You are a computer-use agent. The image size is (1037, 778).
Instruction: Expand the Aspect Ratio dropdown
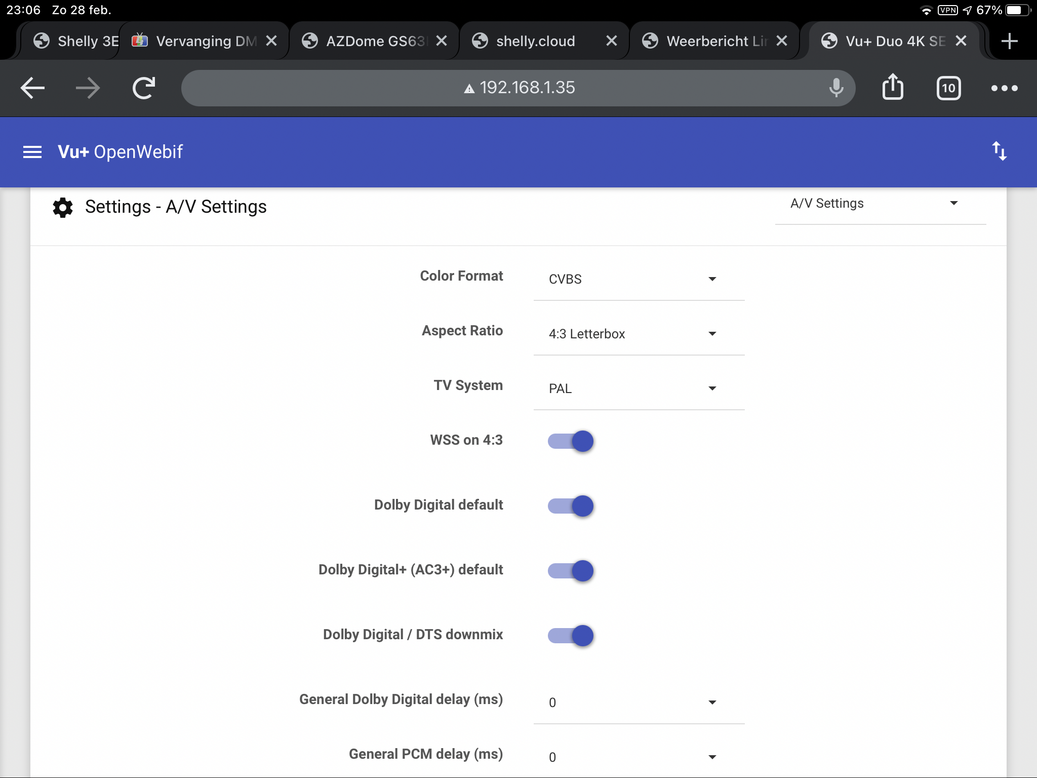tap(638, 334)
